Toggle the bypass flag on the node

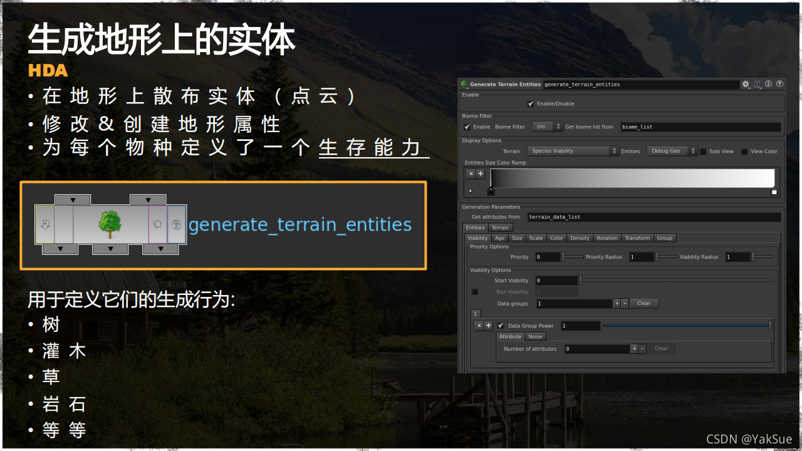pos(45,224)
